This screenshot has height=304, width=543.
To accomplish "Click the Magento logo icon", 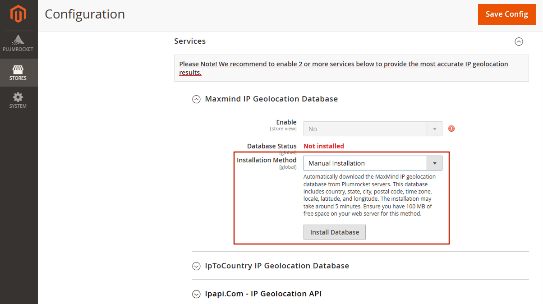I will [x=18, y=14].
